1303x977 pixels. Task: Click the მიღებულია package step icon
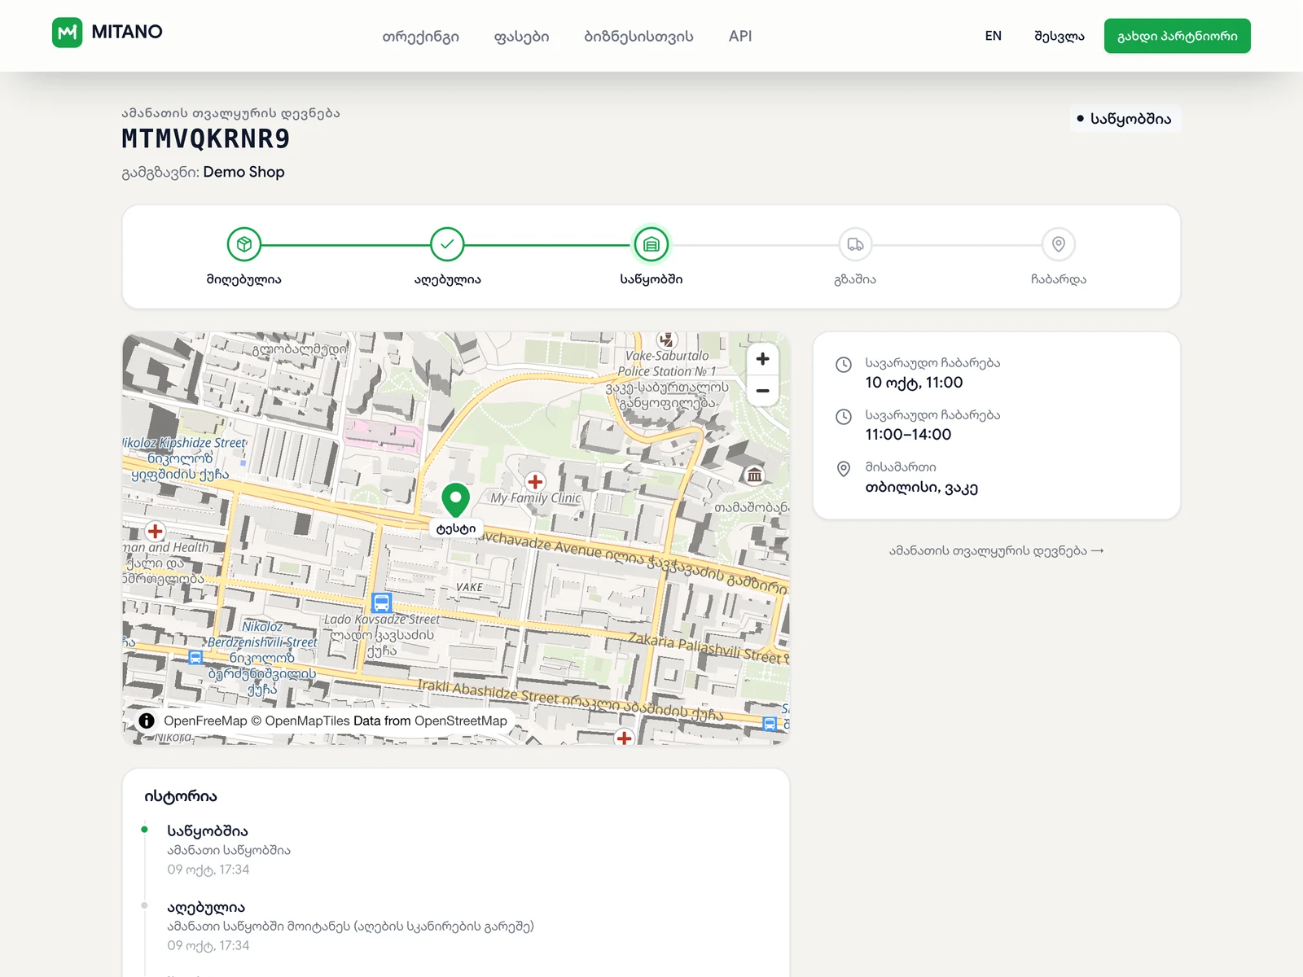coord(244,244)
